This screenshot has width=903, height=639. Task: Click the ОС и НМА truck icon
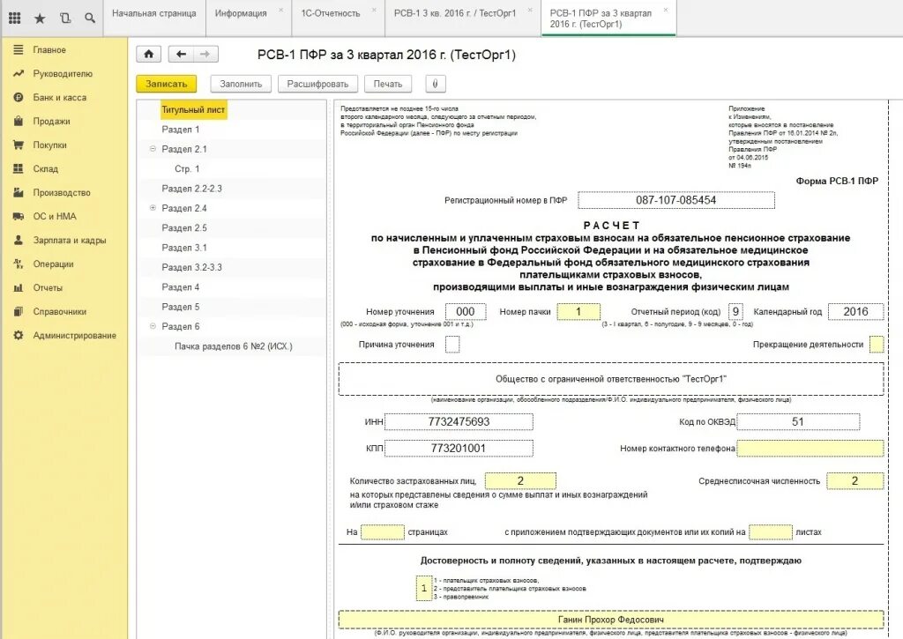[19, 217]
